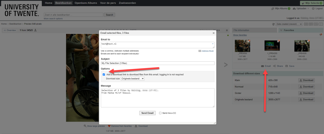
Task: Click the Search button
Action: click(x=109, y=15)
